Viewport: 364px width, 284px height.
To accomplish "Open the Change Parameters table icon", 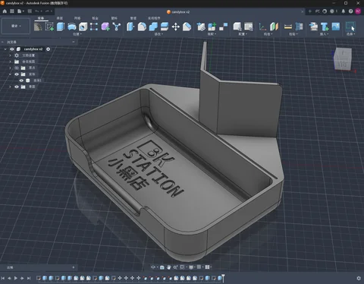I will pyautogui.click(x=249, y=27).
